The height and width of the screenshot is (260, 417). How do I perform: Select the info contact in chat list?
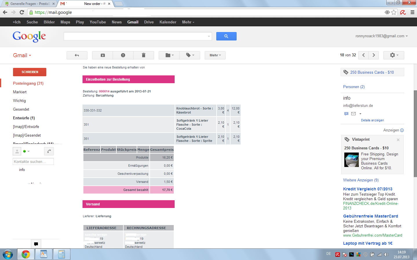pos(22,170)
